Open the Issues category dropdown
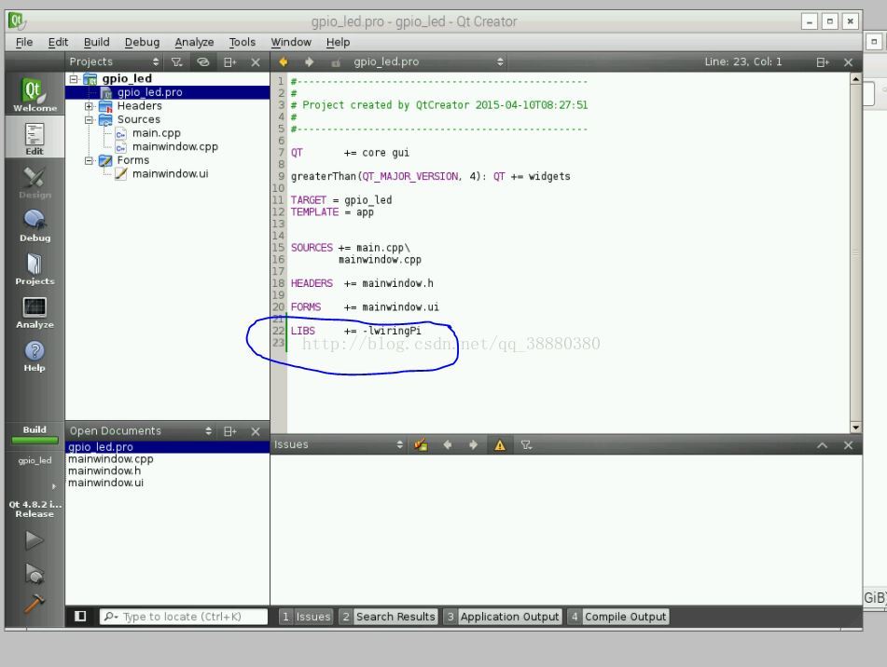 pos(339,444)
